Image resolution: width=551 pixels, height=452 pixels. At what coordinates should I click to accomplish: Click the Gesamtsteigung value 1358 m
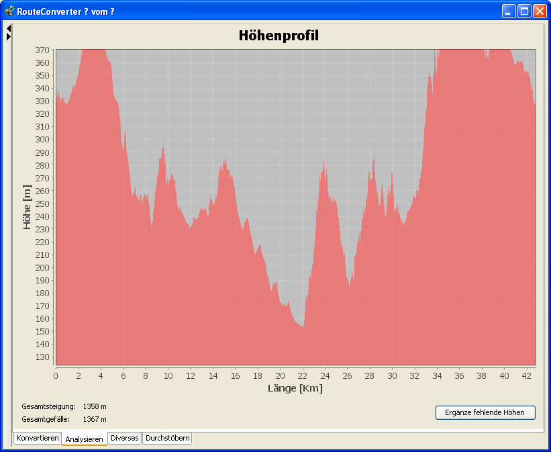[x=95, y=406]
